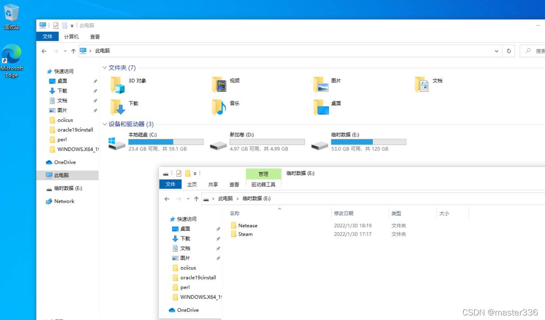
Task: Click new folder icon in E: window title bar
Action: (188, 173)
